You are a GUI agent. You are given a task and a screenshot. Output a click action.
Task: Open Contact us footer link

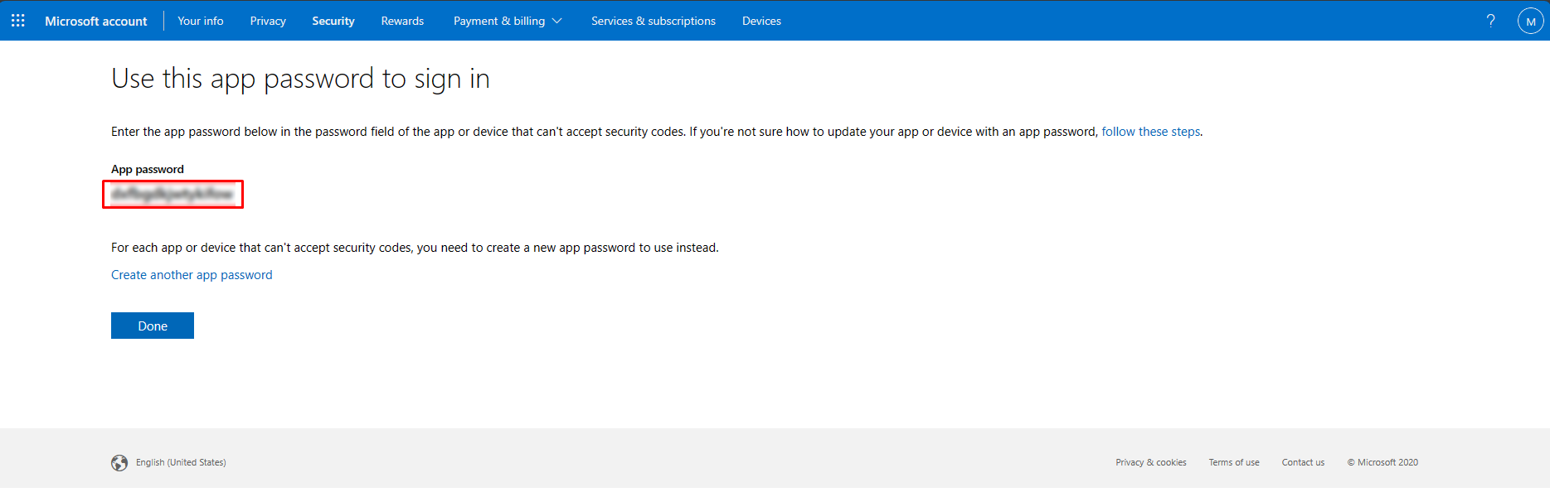(x=1303, y=462)
